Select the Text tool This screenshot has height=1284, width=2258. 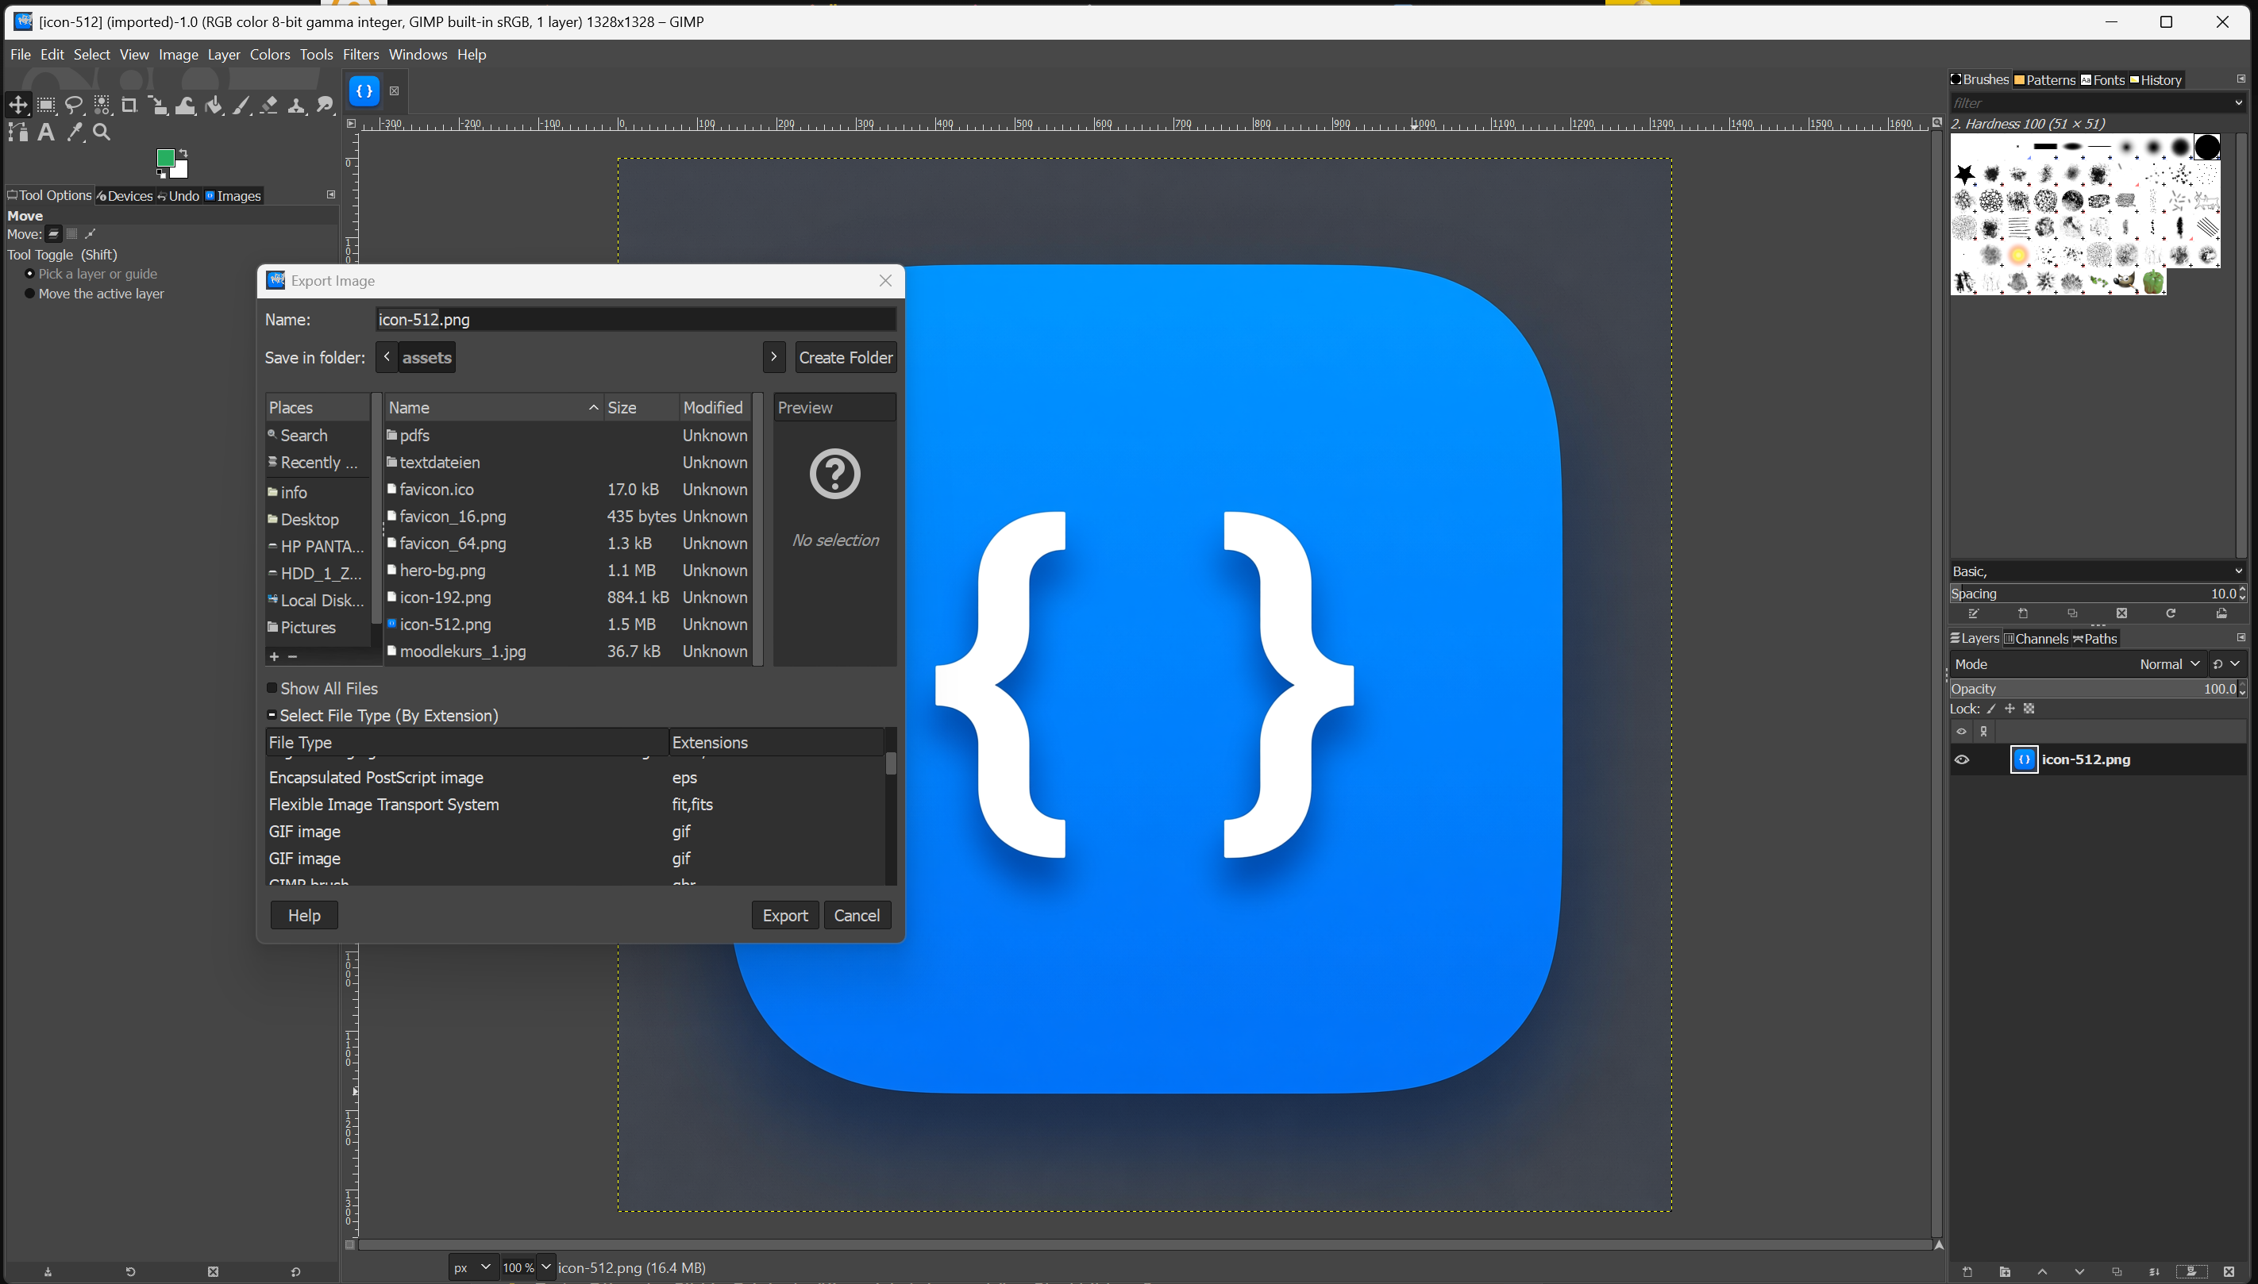pos(46,133)
